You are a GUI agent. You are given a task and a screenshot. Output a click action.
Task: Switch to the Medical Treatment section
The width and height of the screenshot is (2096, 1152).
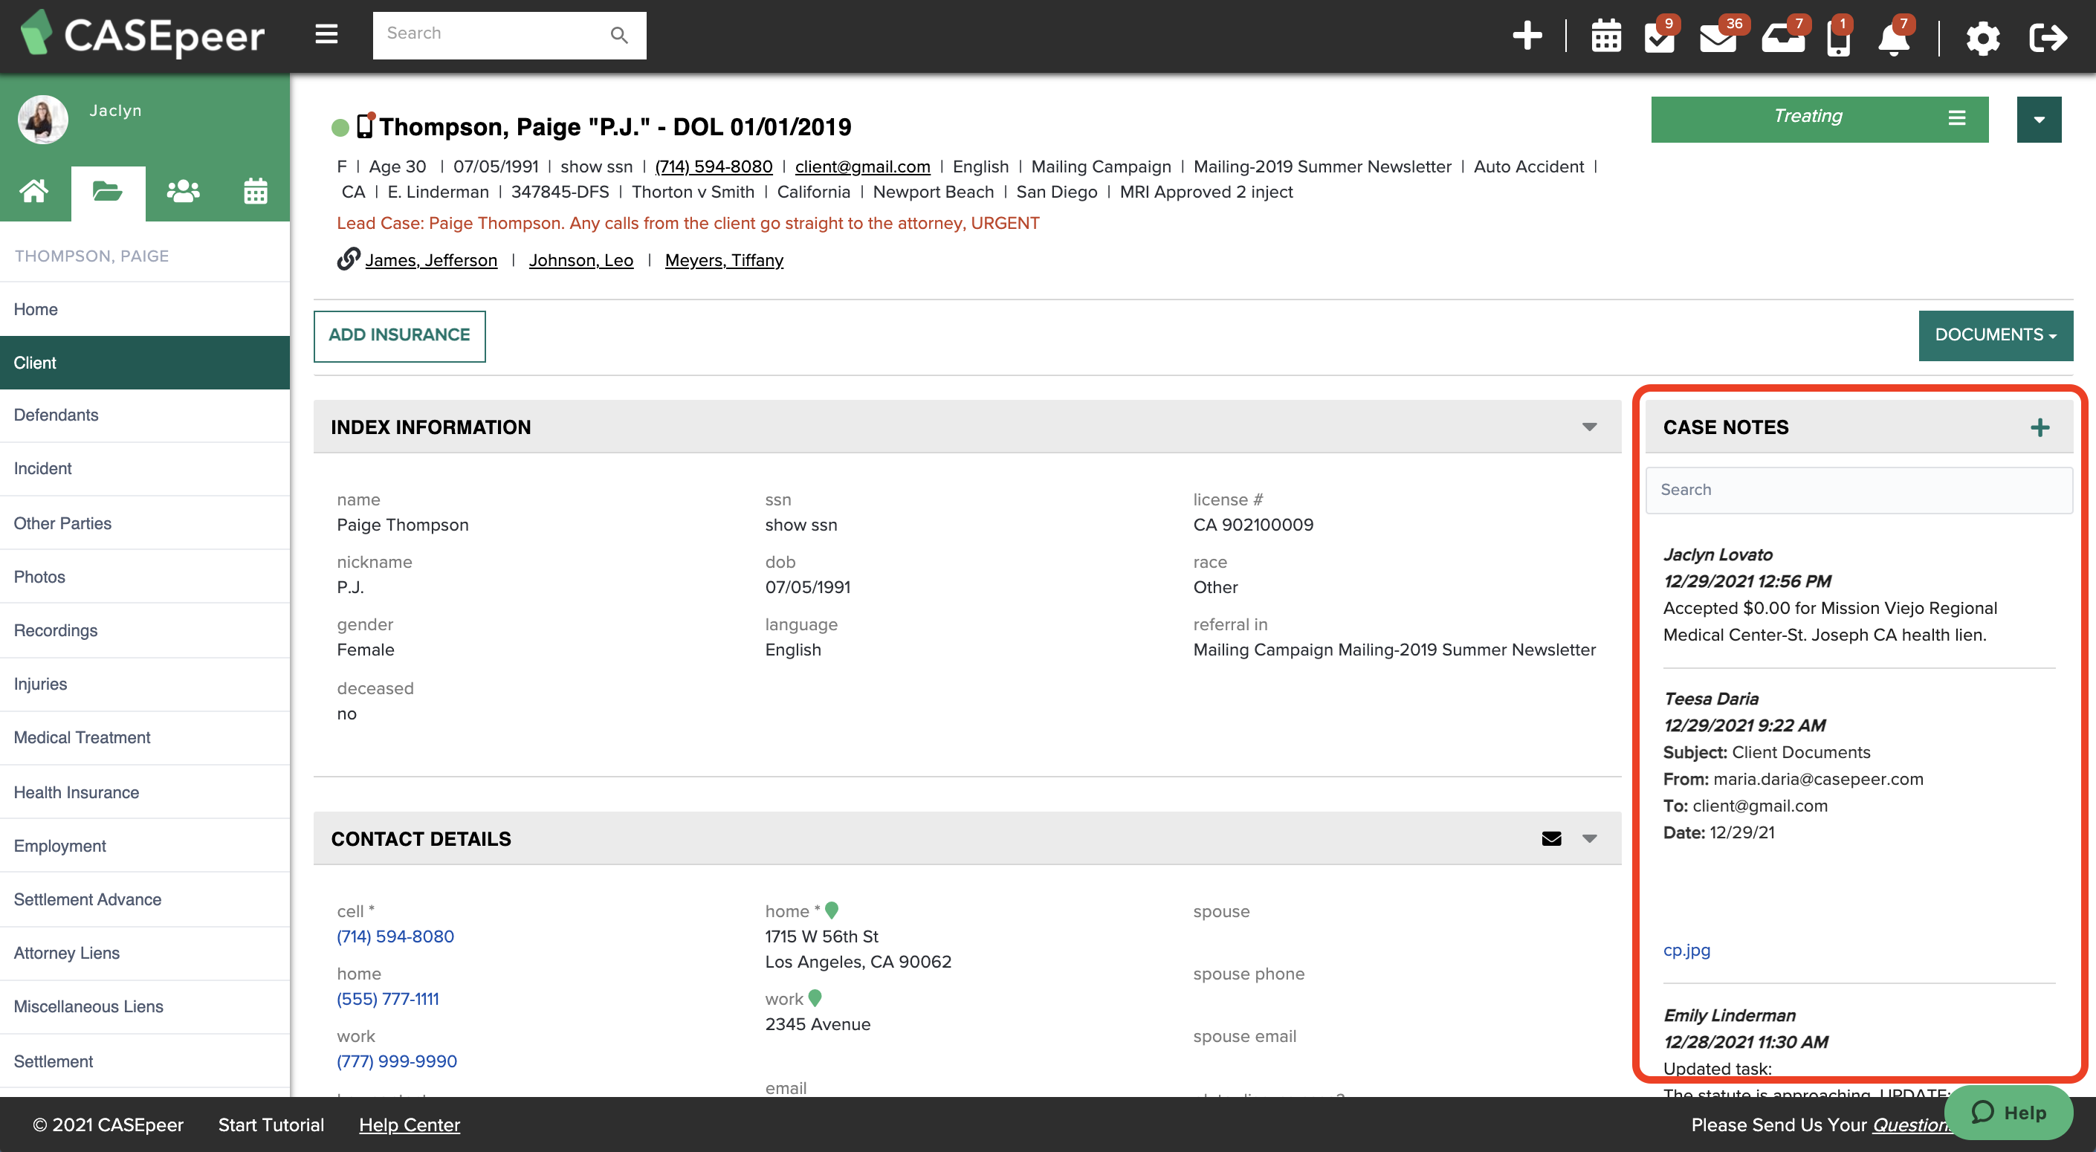click(83, 737)
